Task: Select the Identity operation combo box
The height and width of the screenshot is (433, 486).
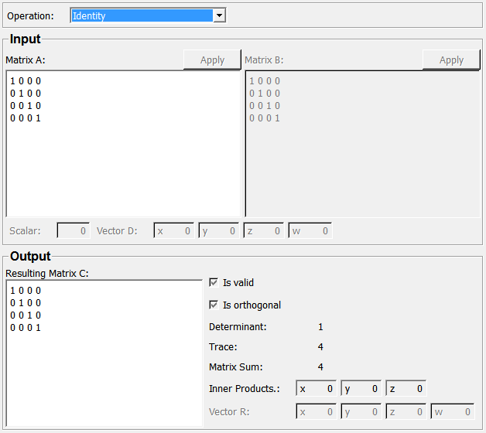Action: (x=141, y=15)
